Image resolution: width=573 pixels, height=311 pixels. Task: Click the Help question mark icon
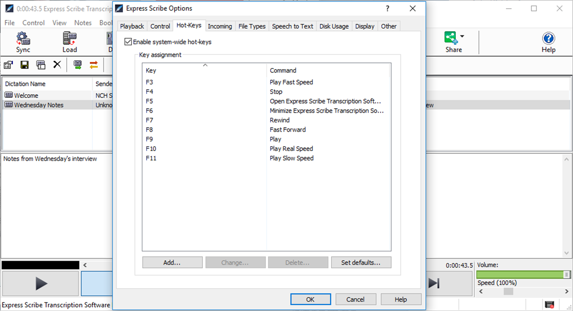[x=548, y=38]
